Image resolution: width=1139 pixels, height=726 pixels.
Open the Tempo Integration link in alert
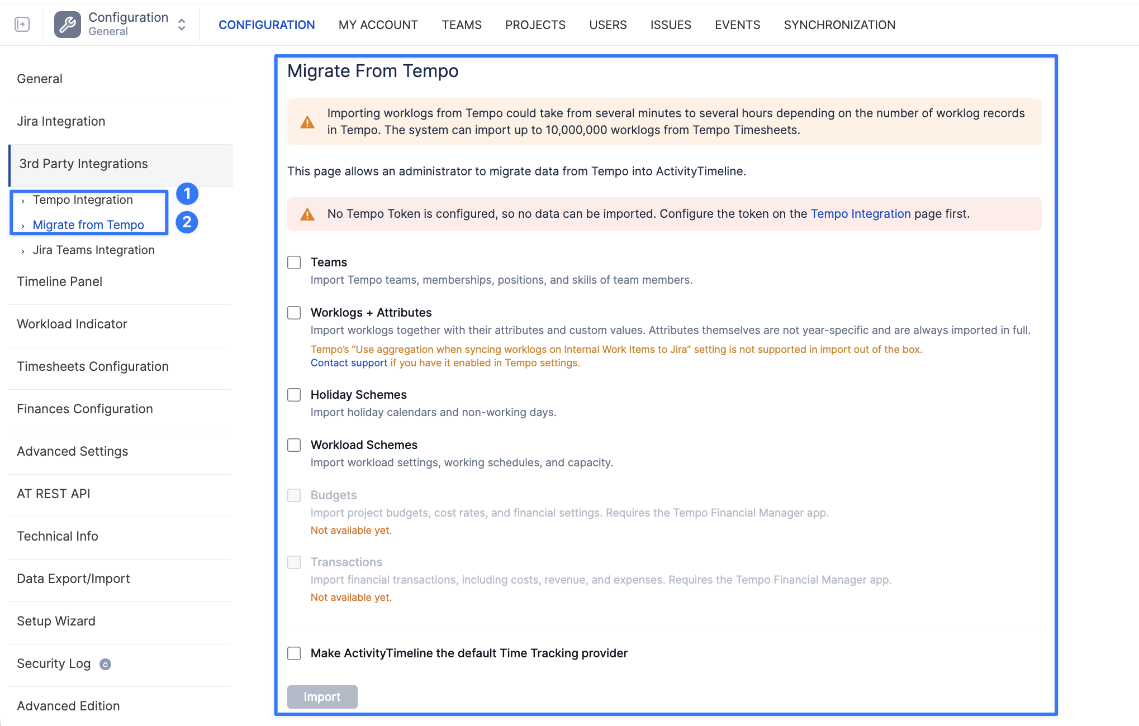point(860,214)
